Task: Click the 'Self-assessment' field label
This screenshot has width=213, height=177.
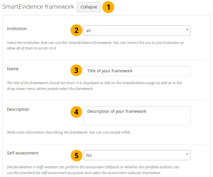Action: click(x=23, y=153)
